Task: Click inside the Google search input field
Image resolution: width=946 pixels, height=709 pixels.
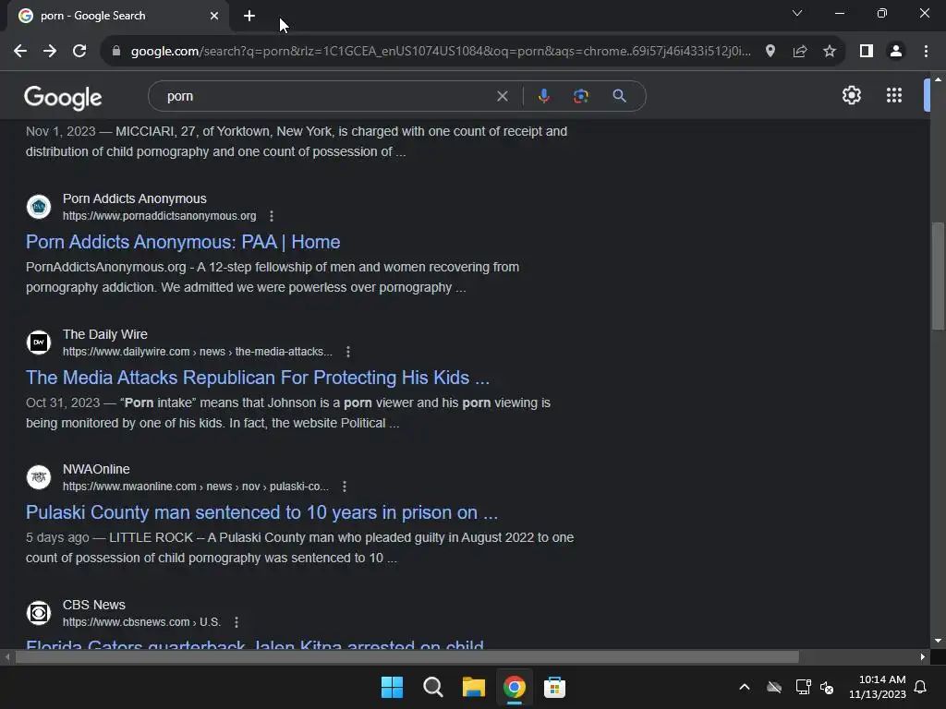Action: 326,96
